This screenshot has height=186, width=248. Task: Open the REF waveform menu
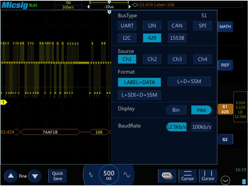tap(225, 65)
